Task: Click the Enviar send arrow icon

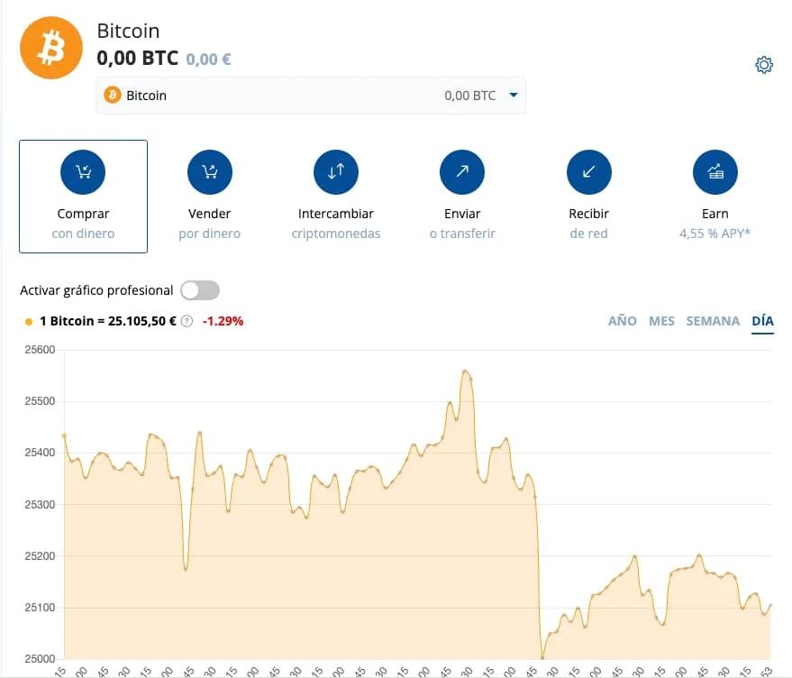Action: (462, 172)
